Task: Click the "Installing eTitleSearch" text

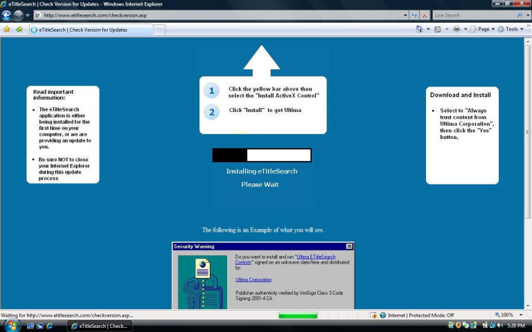Action: (x=262, y=172)
